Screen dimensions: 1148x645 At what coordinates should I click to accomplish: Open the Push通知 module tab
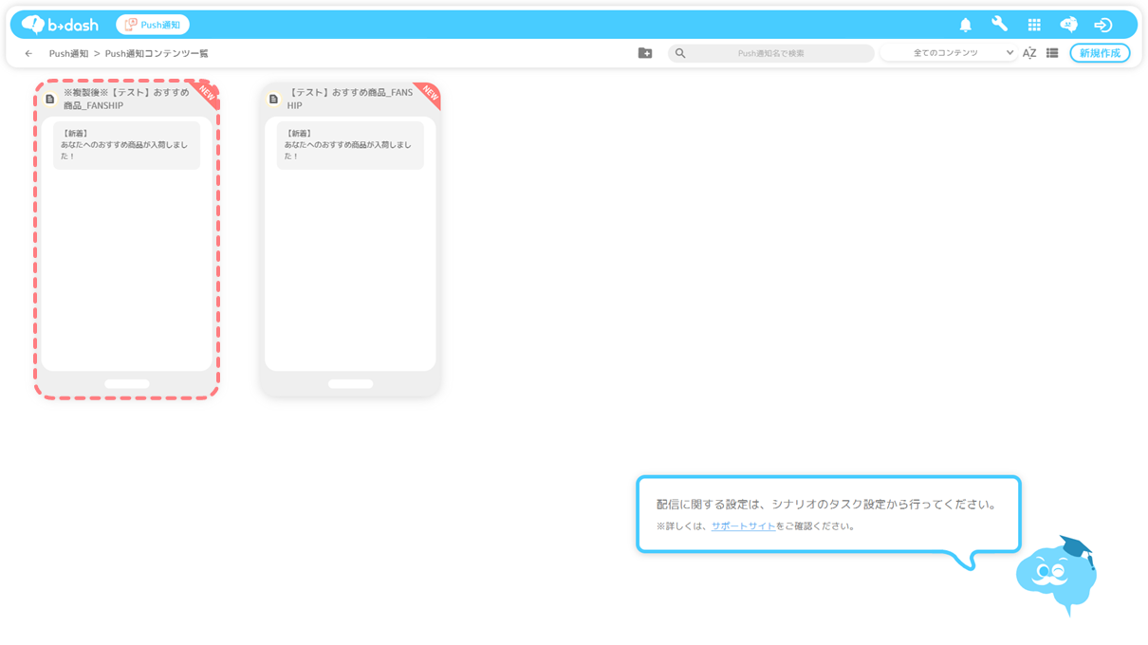[x=153, y=25]
